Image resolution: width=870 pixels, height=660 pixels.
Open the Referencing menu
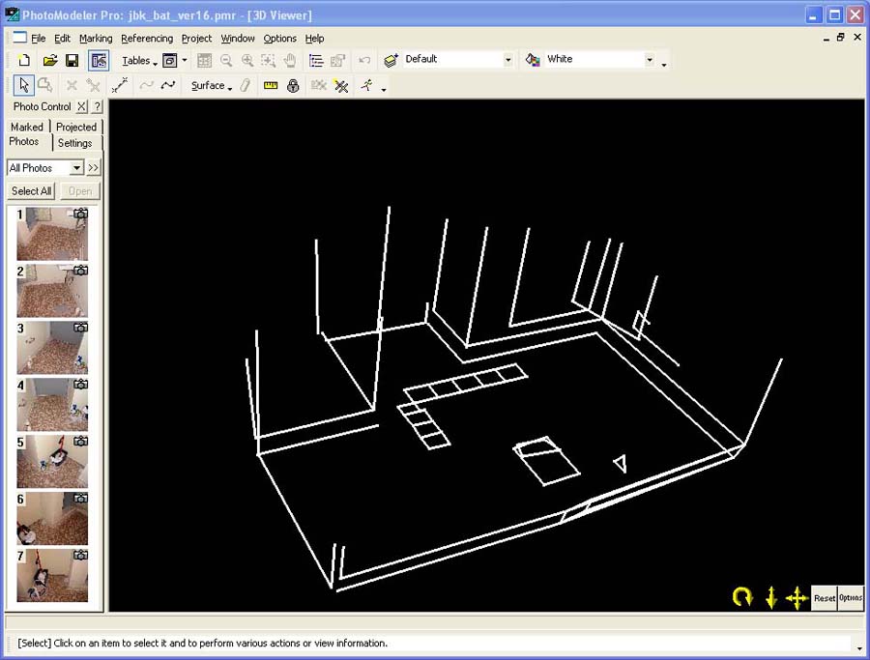coord(147,39)
